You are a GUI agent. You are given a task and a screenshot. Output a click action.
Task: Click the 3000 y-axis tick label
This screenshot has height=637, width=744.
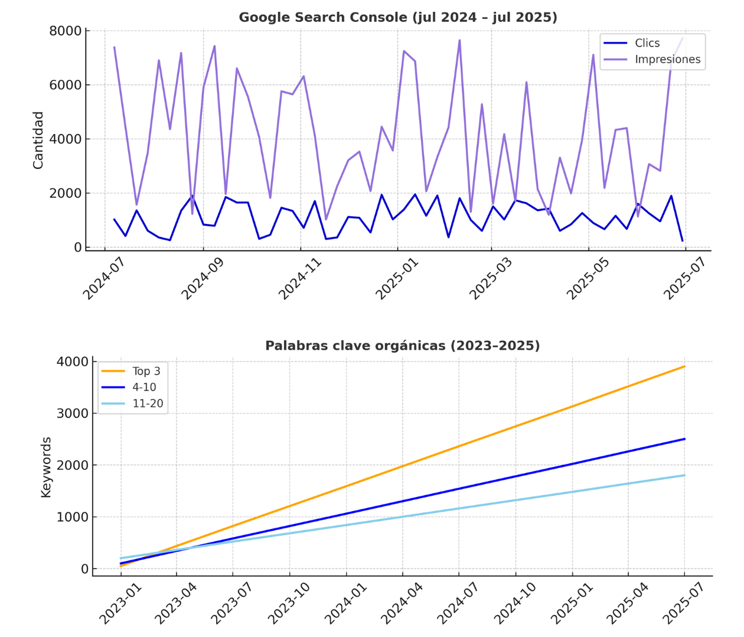point(72,414)
